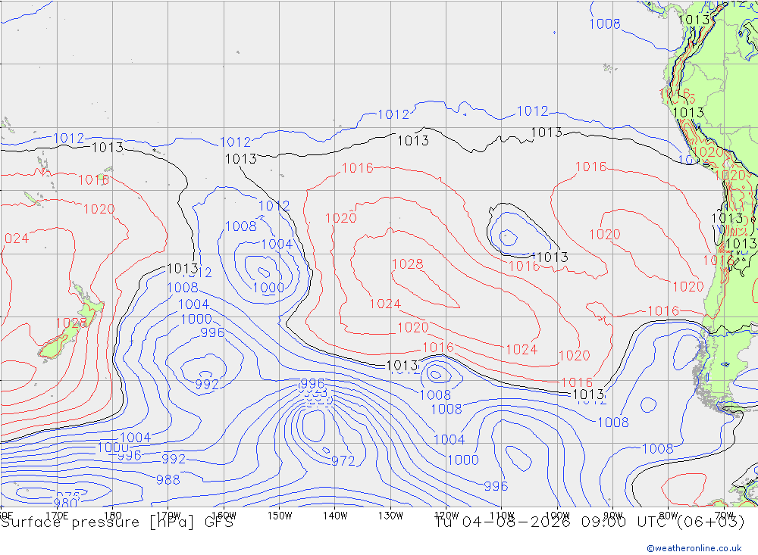Click the weatheronline.co.uk copyright link
Screen dimensions: 758x555
click(694, 548)
